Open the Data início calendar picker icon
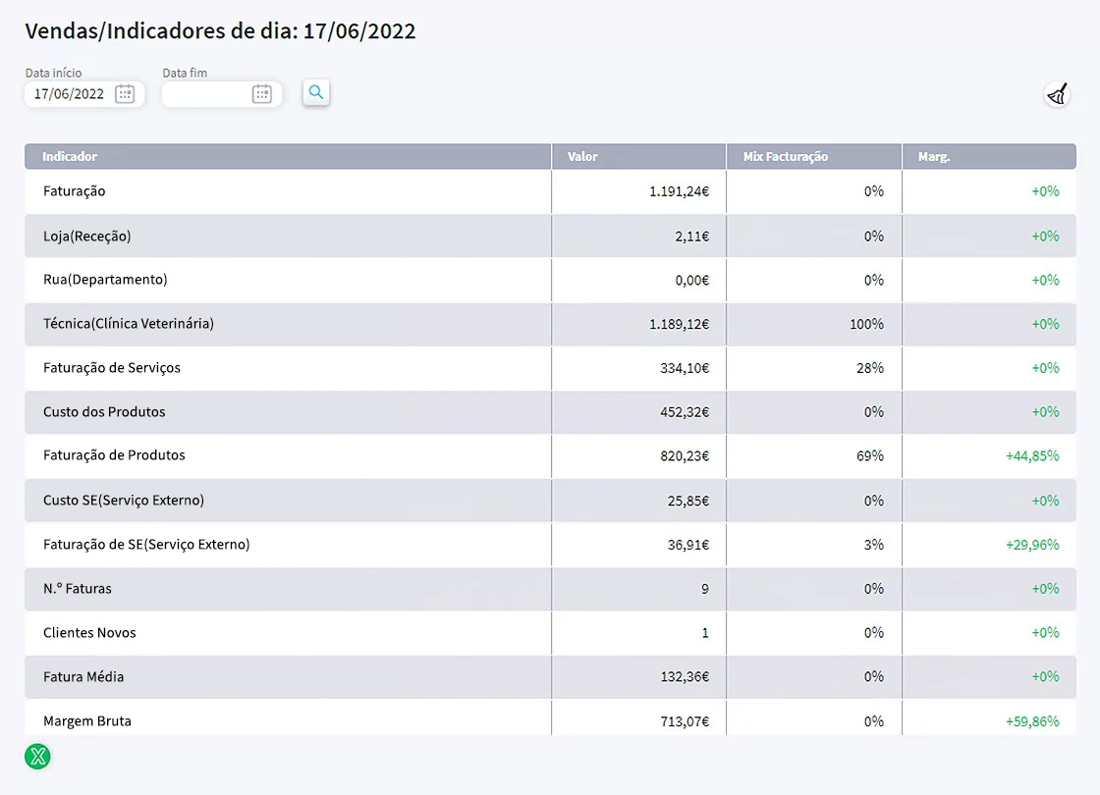 click(x=126, y=94)
